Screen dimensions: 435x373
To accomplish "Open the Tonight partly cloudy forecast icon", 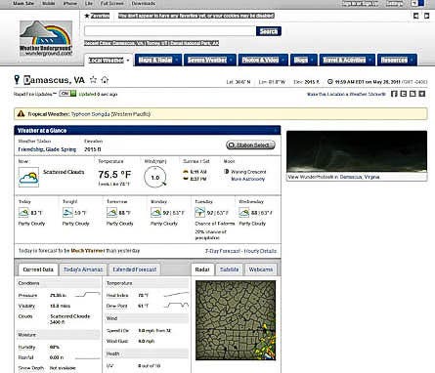I will point(67,213).
